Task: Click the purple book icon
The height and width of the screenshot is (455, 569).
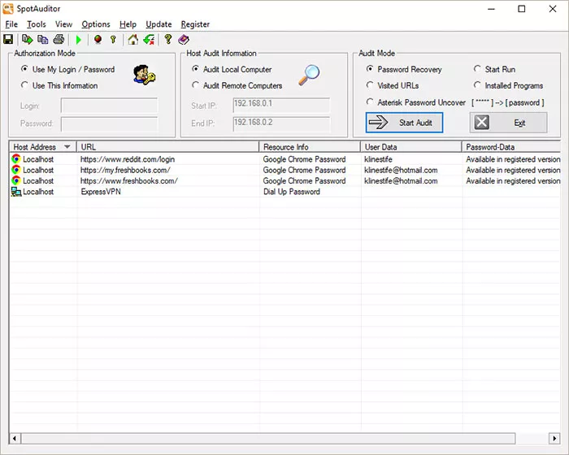Action: coord(184,39)
